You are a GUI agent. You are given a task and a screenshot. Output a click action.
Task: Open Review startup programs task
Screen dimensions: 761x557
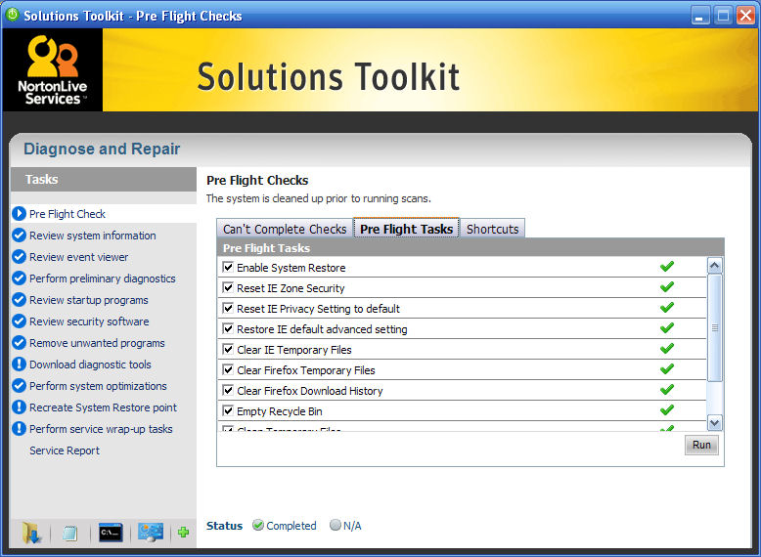pos(88,300)
